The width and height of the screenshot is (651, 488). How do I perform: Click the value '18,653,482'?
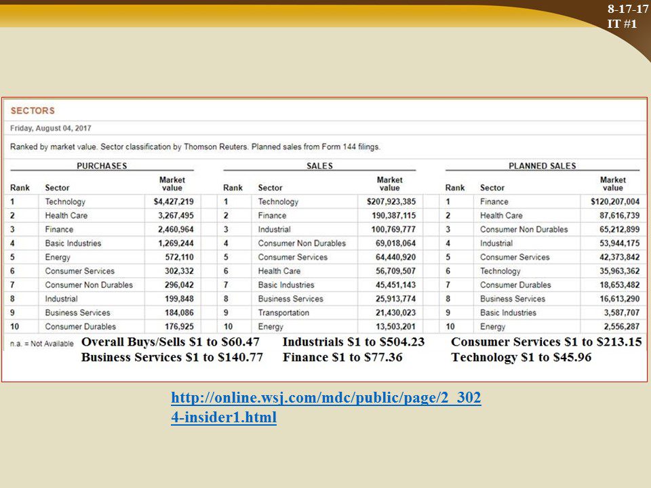click(x=619, y=285)
